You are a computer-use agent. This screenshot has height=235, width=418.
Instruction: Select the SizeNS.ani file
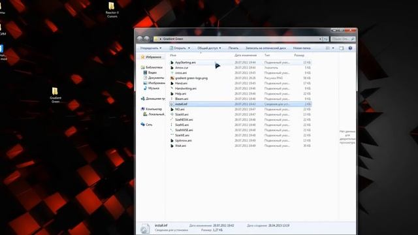[x=240, y=125]
